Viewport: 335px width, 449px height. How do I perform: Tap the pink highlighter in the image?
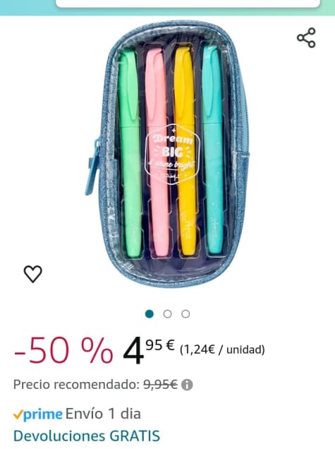[157, 152]
